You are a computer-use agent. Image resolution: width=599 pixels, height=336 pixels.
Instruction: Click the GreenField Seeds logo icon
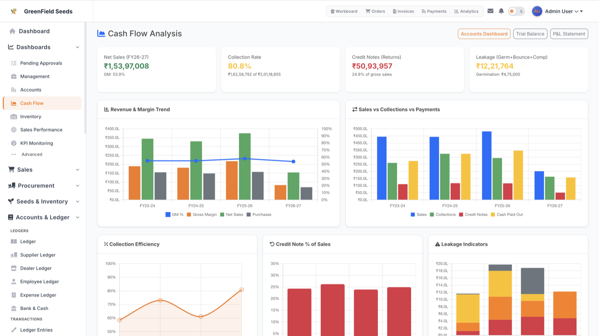pos(14,11)
